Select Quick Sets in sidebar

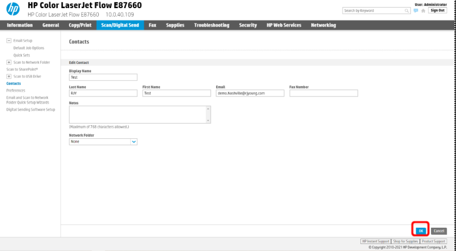pyautogui.click(x=22, y=55)
